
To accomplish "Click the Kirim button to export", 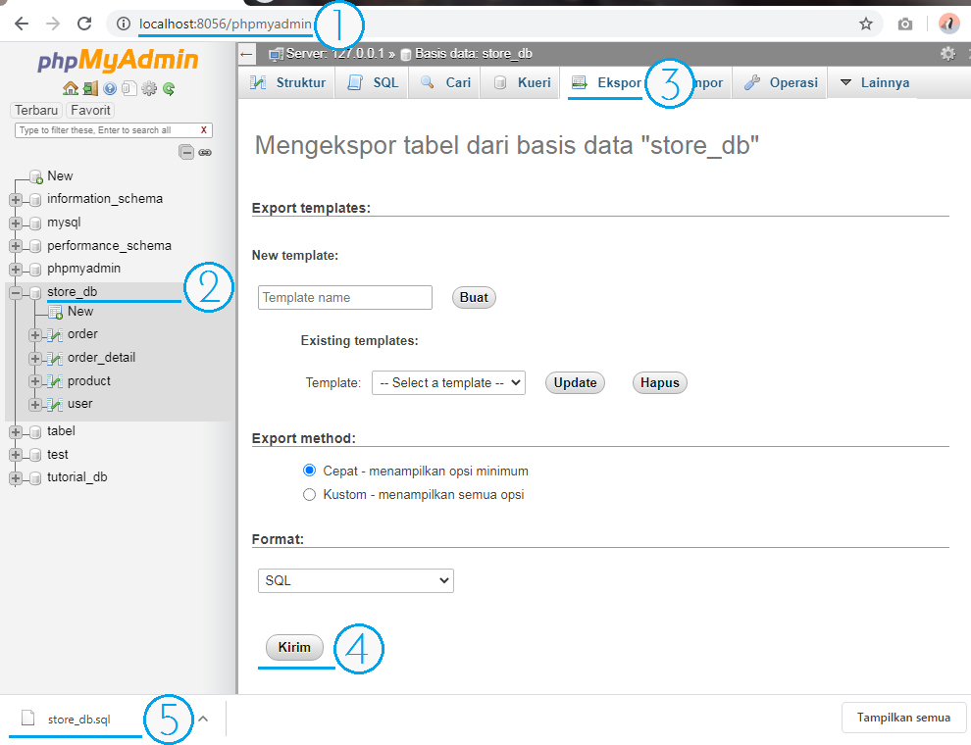I will point(294,647).
